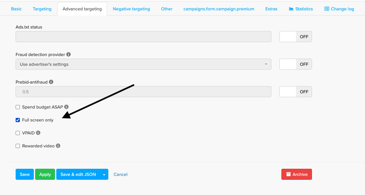Screen dimensions: 365x195
Task: Switch to the Negative targeting tab
Action: coord(131,9)
